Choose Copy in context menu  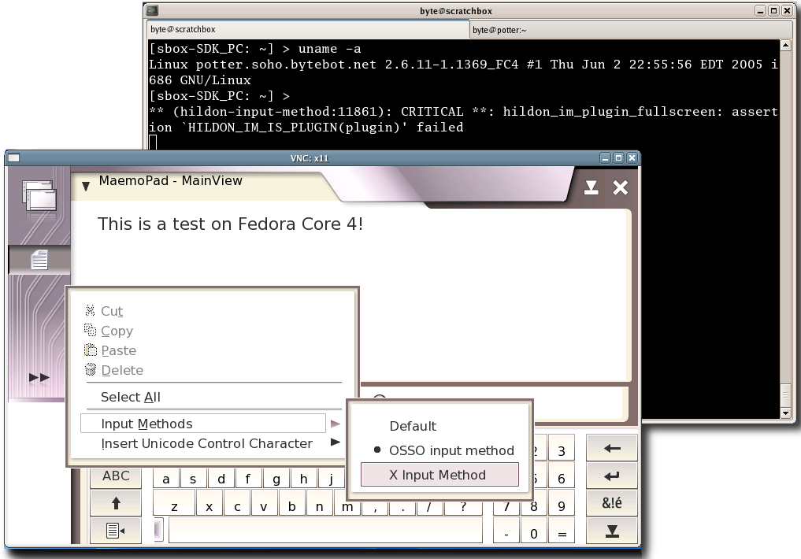coord(117,331)
